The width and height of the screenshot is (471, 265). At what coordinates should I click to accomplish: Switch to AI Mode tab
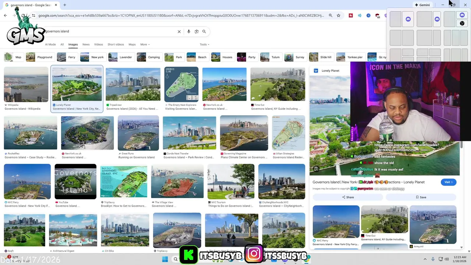tap(50, 45)
